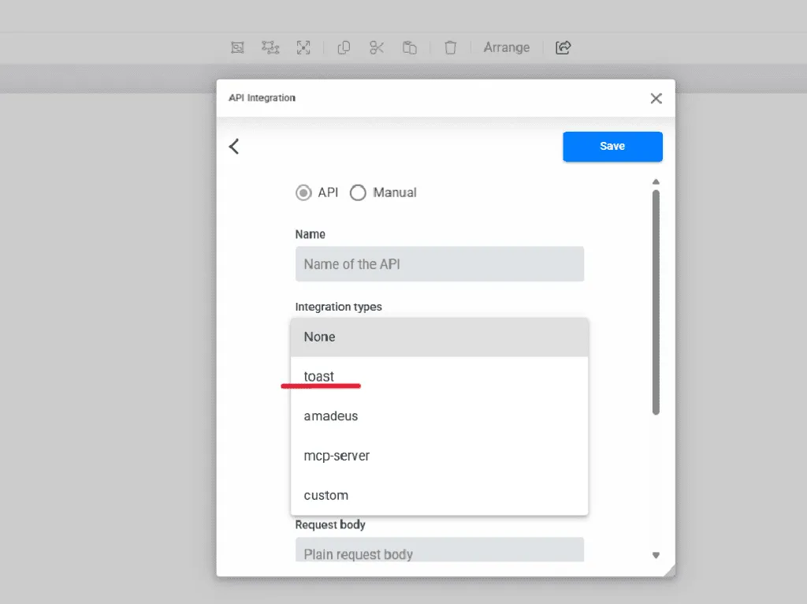The width and height of the screenshot is (807, 604).
Task: Click the group nodes toolbar icon
Action: (270, 48)
